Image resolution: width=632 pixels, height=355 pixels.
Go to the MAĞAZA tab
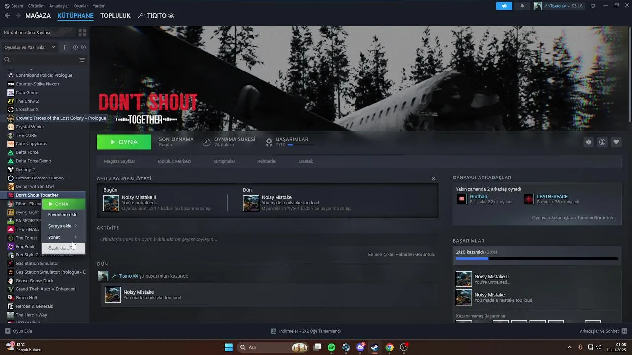38,16
